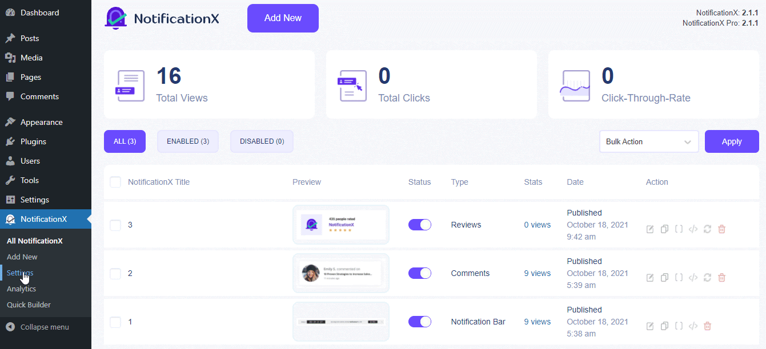Duplicate the Reviews notification via copy icon
Screen dimensions: 766x349
[x=664, y=229]
